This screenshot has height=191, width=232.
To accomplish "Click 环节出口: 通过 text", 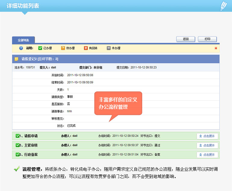I will click(150, 145).
